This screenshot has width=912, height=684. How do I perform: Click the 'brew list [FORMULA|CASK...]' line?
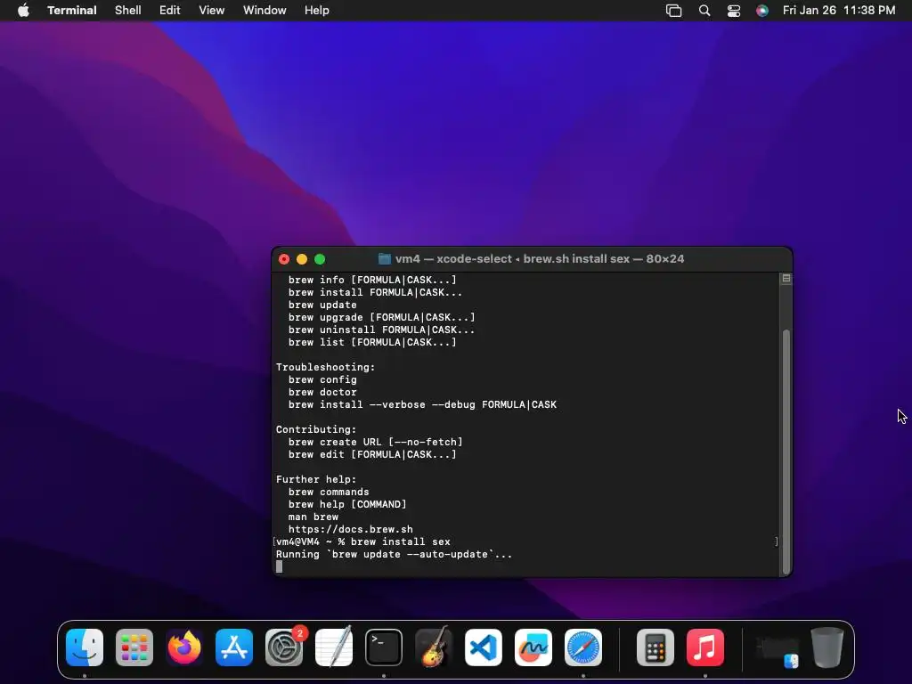[x=373, y=342]
